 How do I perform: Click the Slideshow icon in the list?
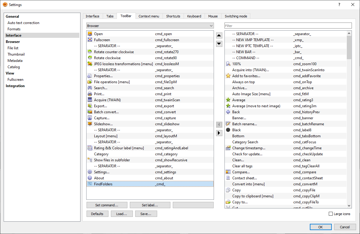90,124
